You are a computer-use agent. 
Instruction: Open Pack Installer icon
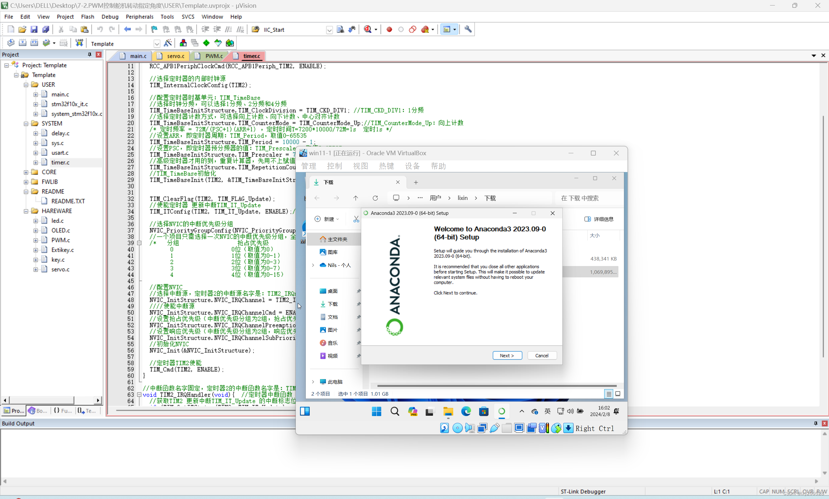[x=230, y=43]
